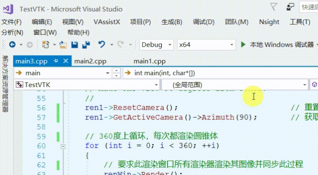Click the for keyword on line 60

[92, 146]
